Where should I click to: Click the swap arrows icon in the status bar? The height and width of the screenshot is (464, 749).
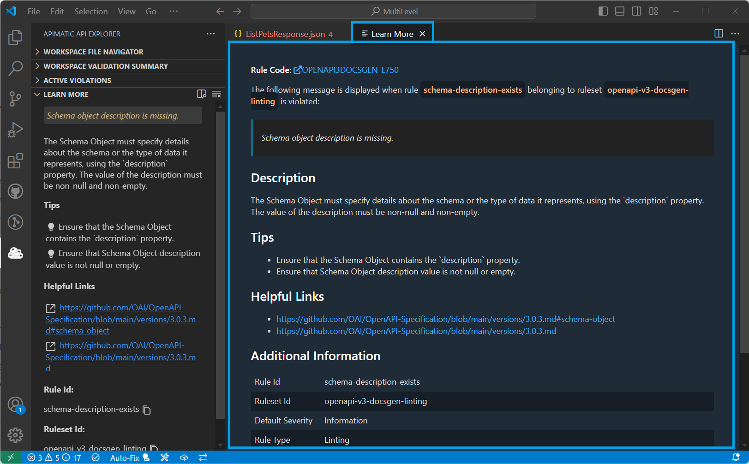(x=203, y=458)
